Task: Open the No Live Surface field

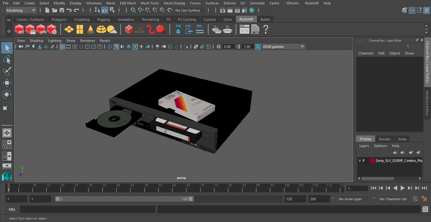Action: point(189,10)
